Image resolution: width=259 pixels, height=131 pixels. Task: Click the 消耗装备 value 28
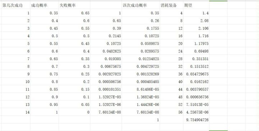point(172,59)
